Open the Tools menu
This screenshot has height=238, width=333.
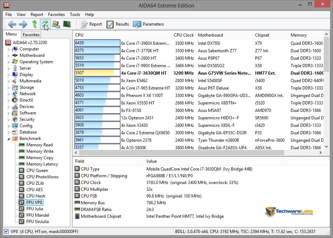click(x=75, y=15)
